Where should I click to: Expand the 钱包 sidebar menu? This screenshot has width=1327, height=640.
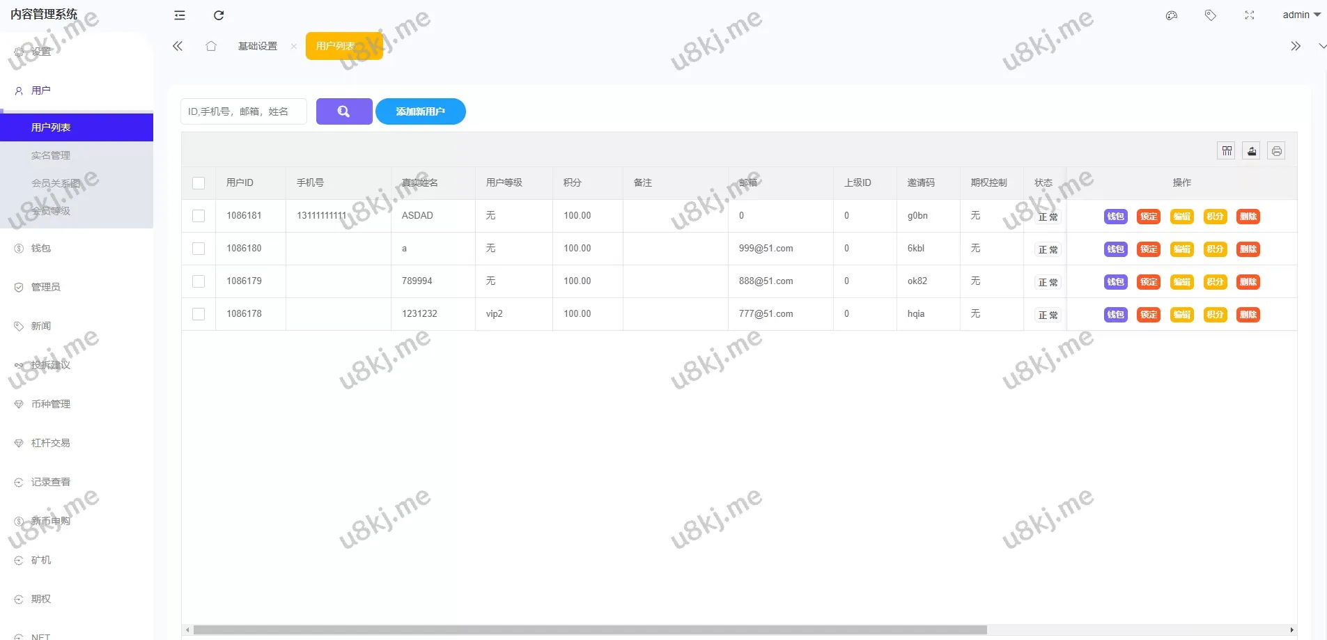(x=41, y=248)
